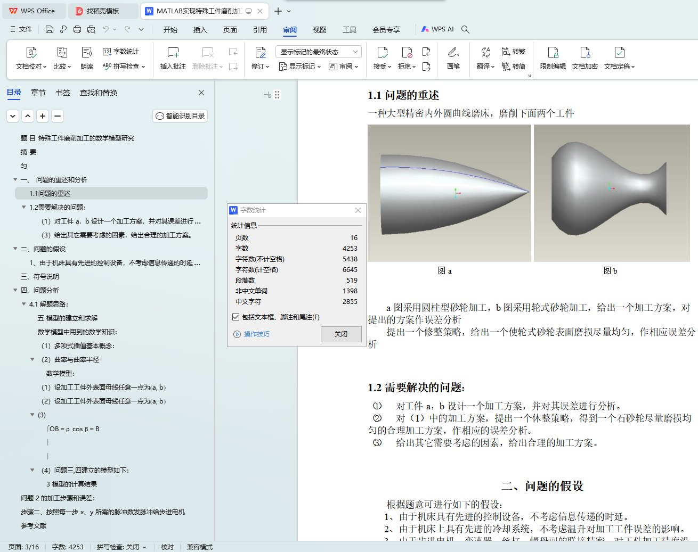Click the search magnifier icon beside WPS AI
Viewport: 698px width, 552px height.
tap(465, 29)
